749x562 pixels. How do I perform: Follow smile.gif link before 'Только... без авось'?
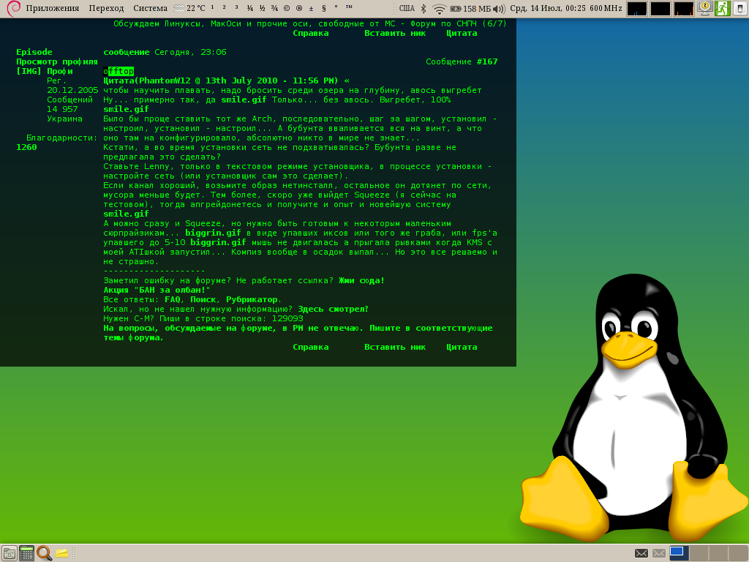pos(244,100)
